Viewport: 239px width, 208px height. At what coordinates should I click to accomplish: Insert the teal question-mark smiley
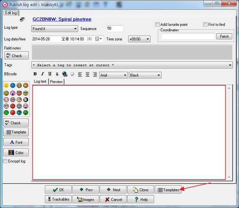19,113
